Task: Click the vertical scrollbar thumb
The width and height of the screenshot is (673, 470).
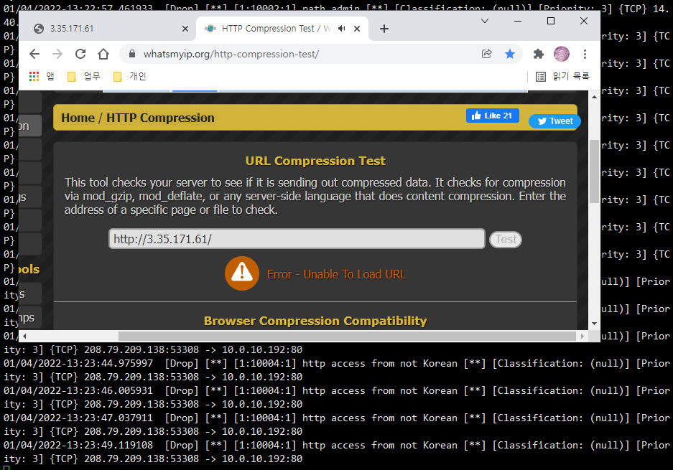Action: tap(594, 171)
